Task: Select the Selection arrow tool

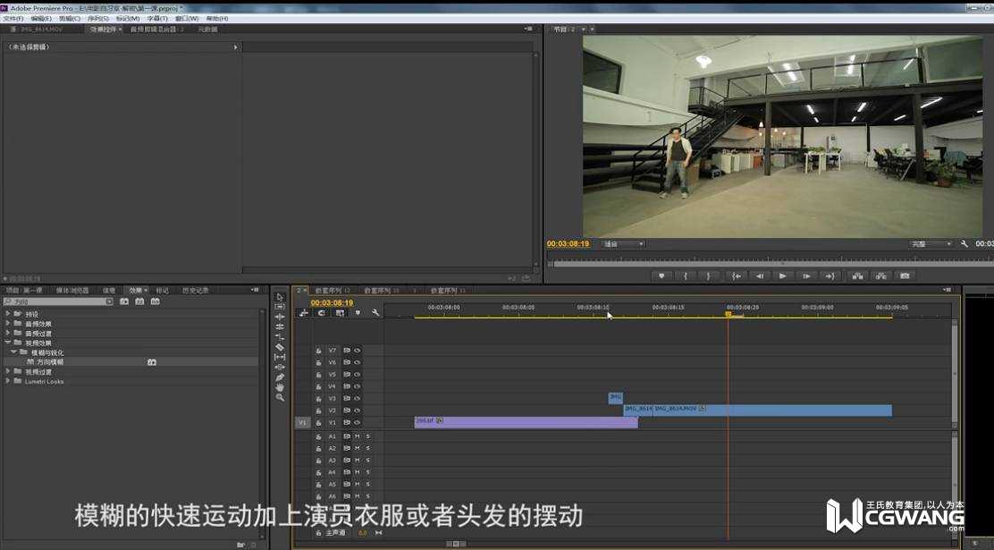Action: coord(280,297)
